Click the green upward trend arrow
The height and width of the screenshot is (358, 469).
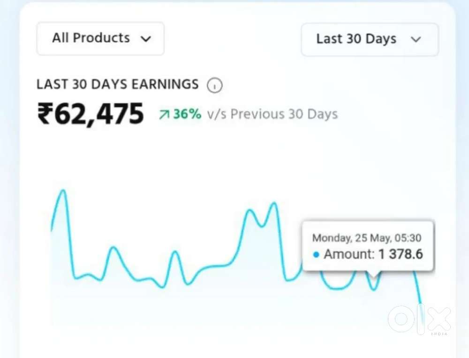click(x=164, y=115)
